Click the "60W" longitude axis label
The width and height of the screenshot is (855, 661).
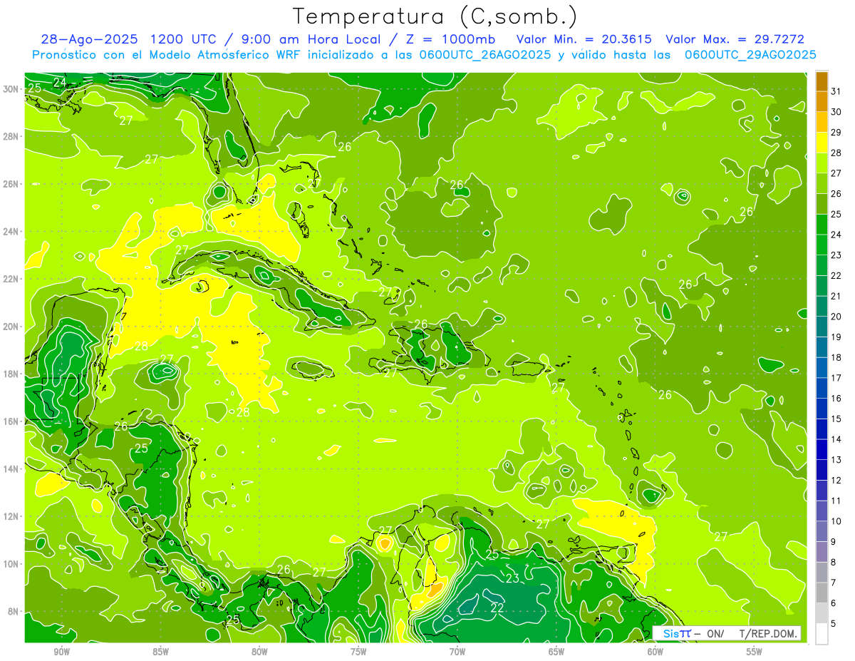point(655,652)
